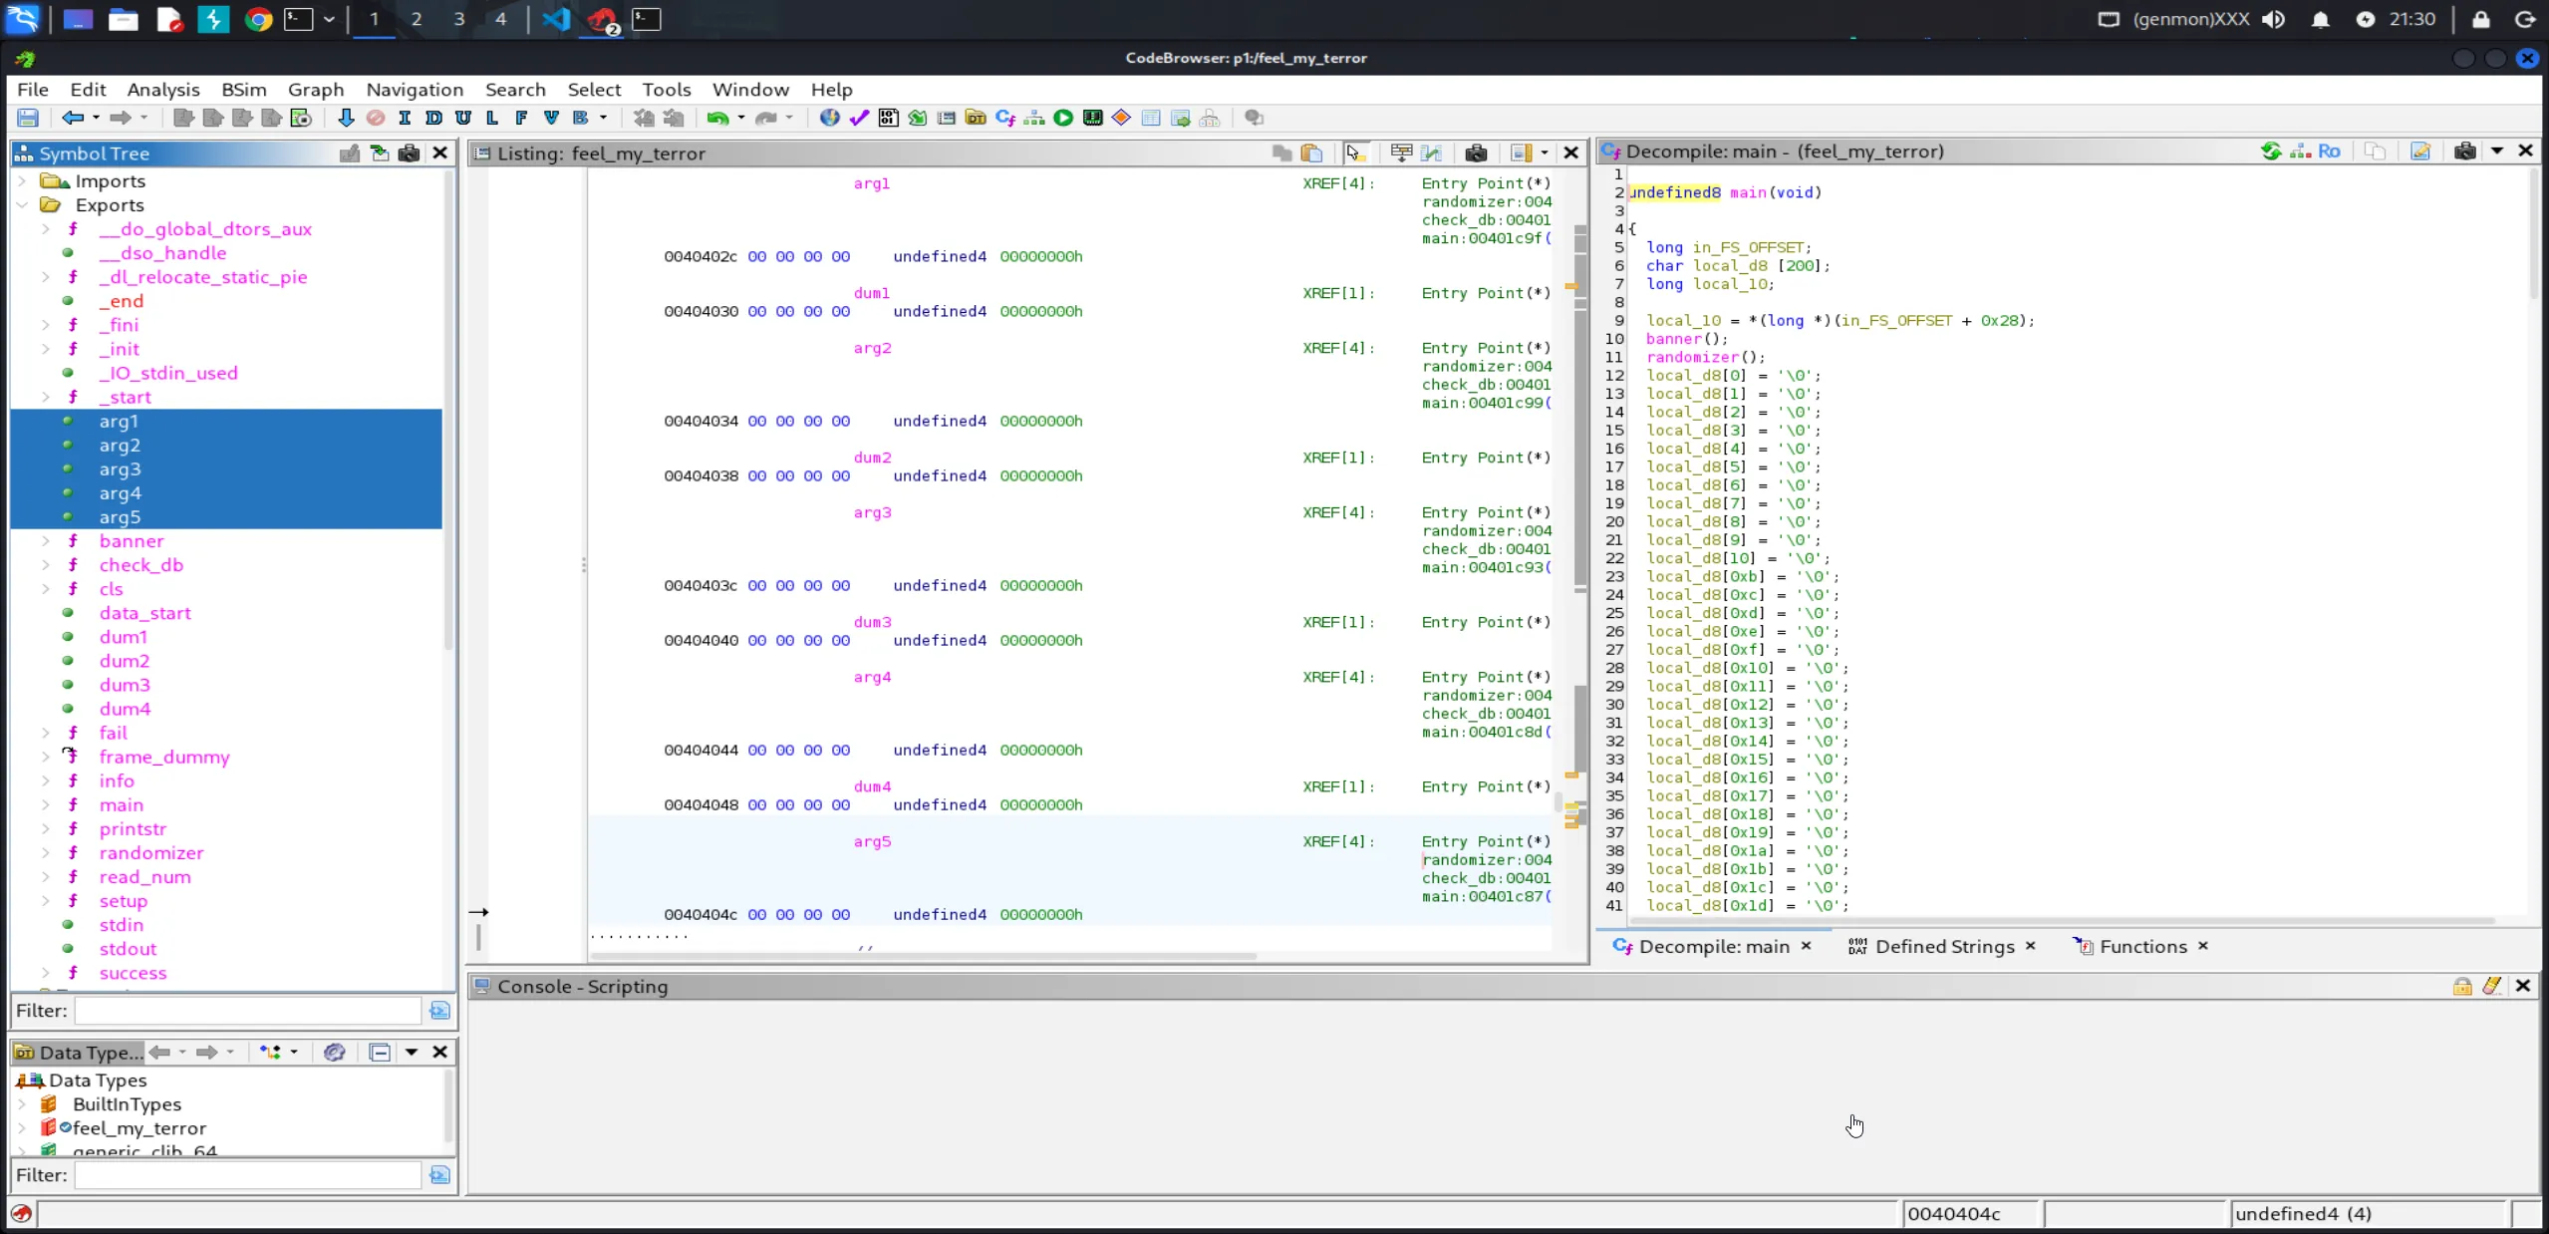This screenshot has height=1234, width=2549.
Task: Click the Symbol Tree filter text field
Action: [247, 1011]
